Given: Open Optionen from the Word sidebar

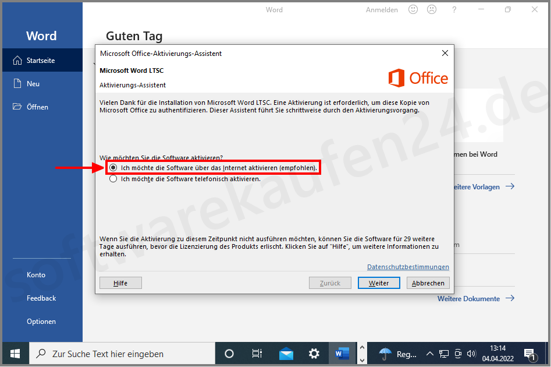Looking at the screenshot, I should [41, 321].
